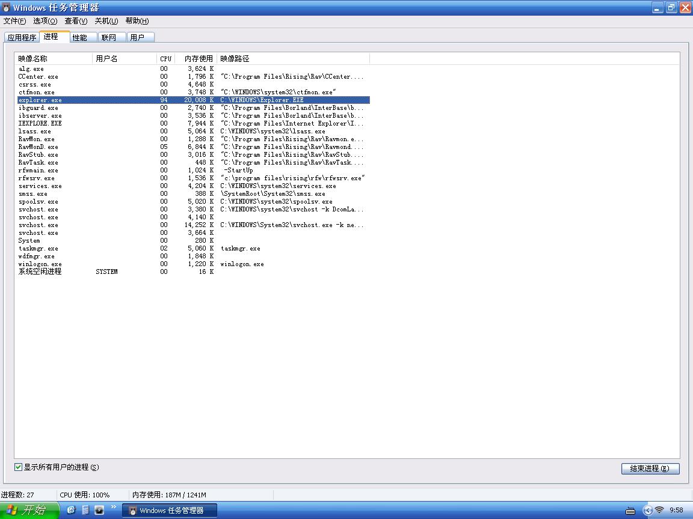Select the IEXPLORE.EXE process row
This screenshot has width=693, height=519.
[194, 124]
